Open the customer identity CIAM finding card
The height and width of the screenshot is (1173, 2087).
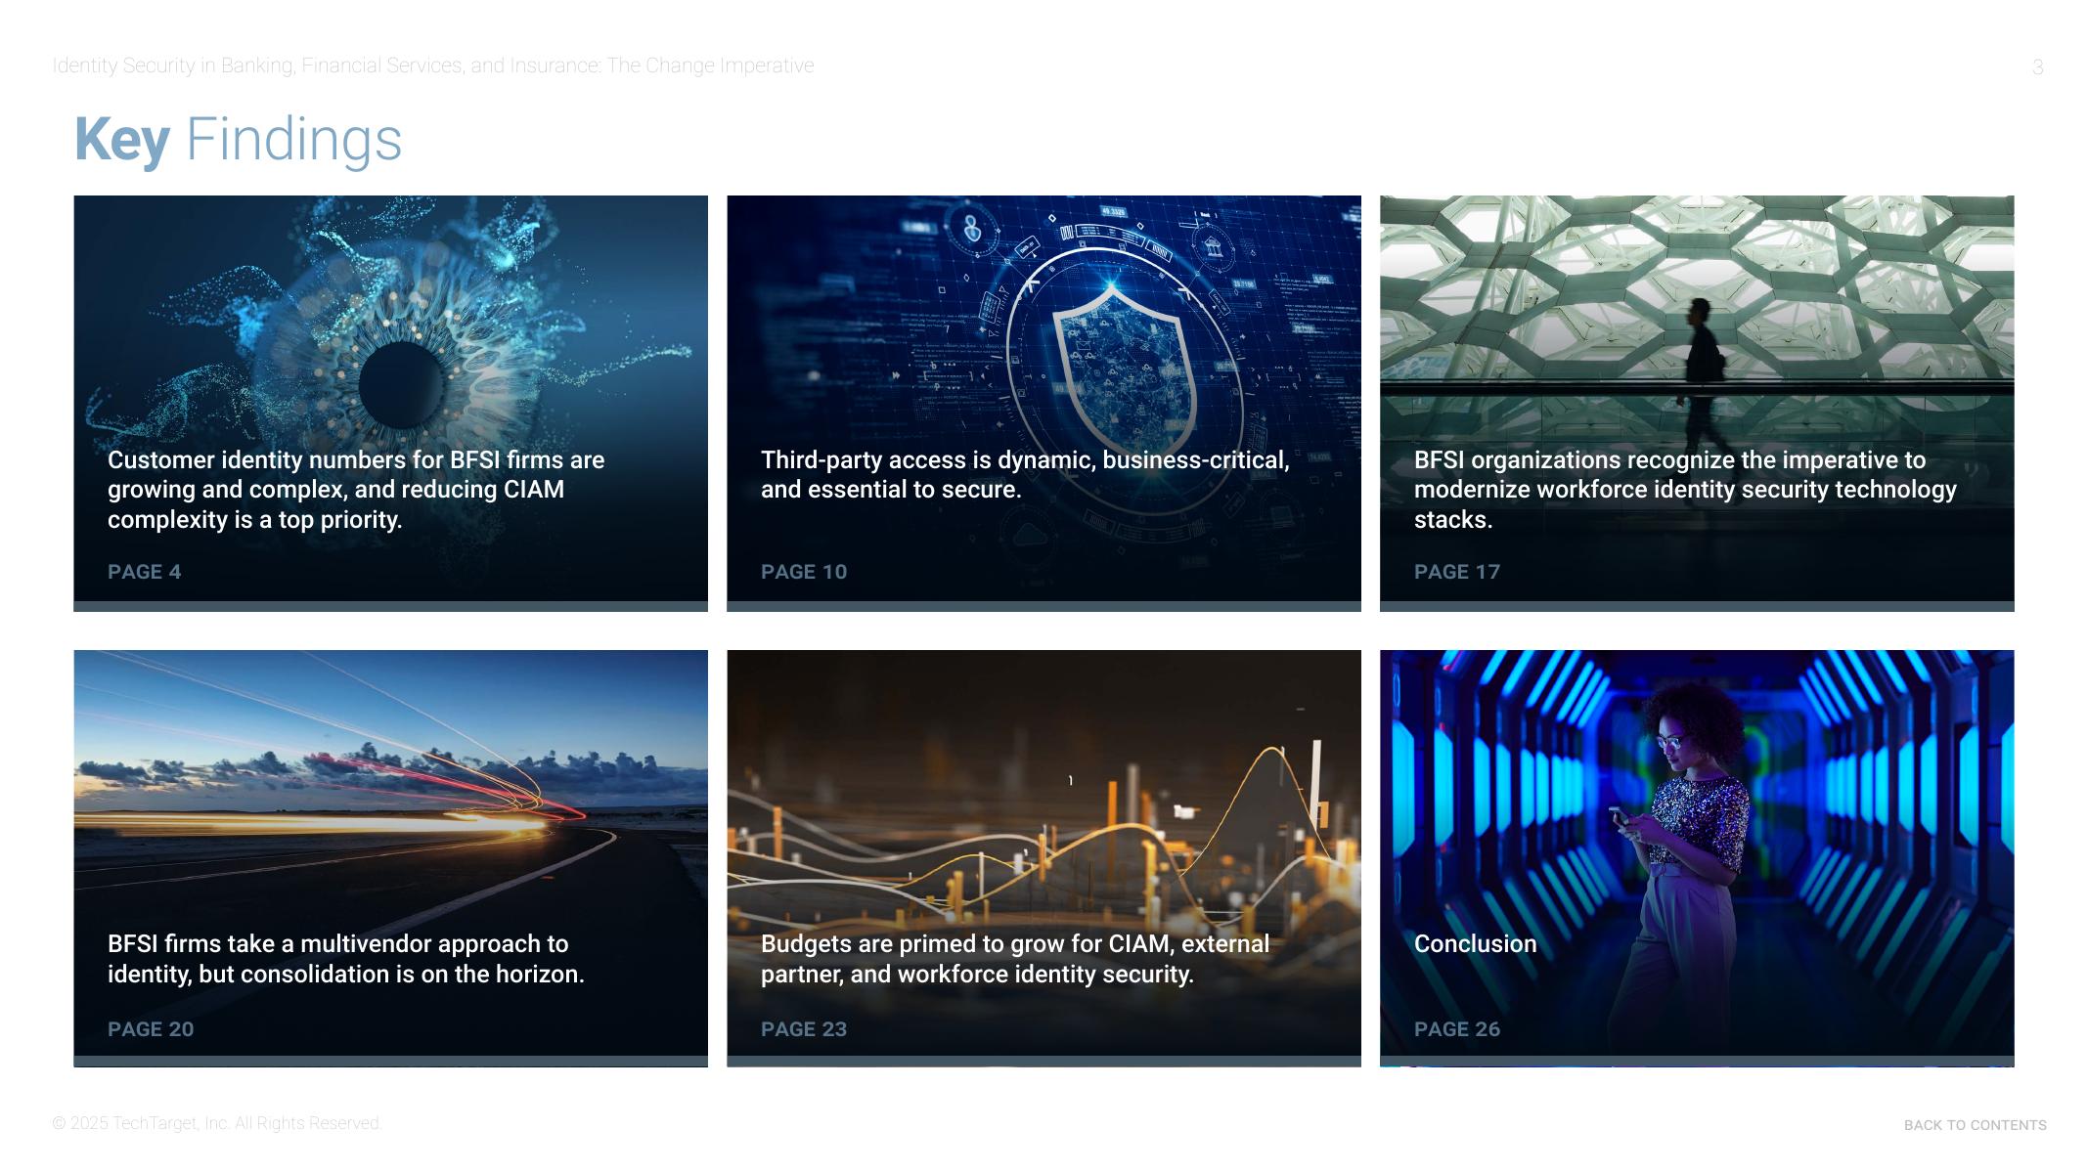(355, 489)
